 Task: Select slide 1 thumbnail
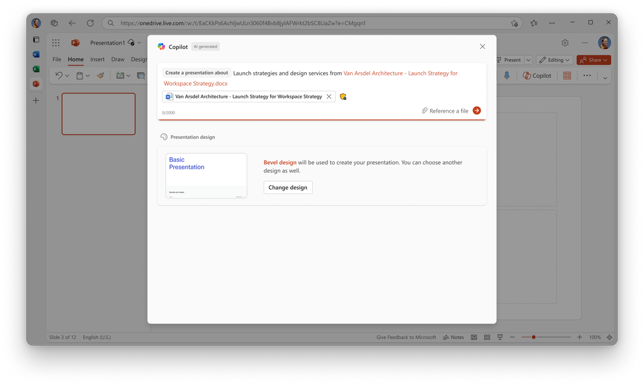(x=99, y=114)
